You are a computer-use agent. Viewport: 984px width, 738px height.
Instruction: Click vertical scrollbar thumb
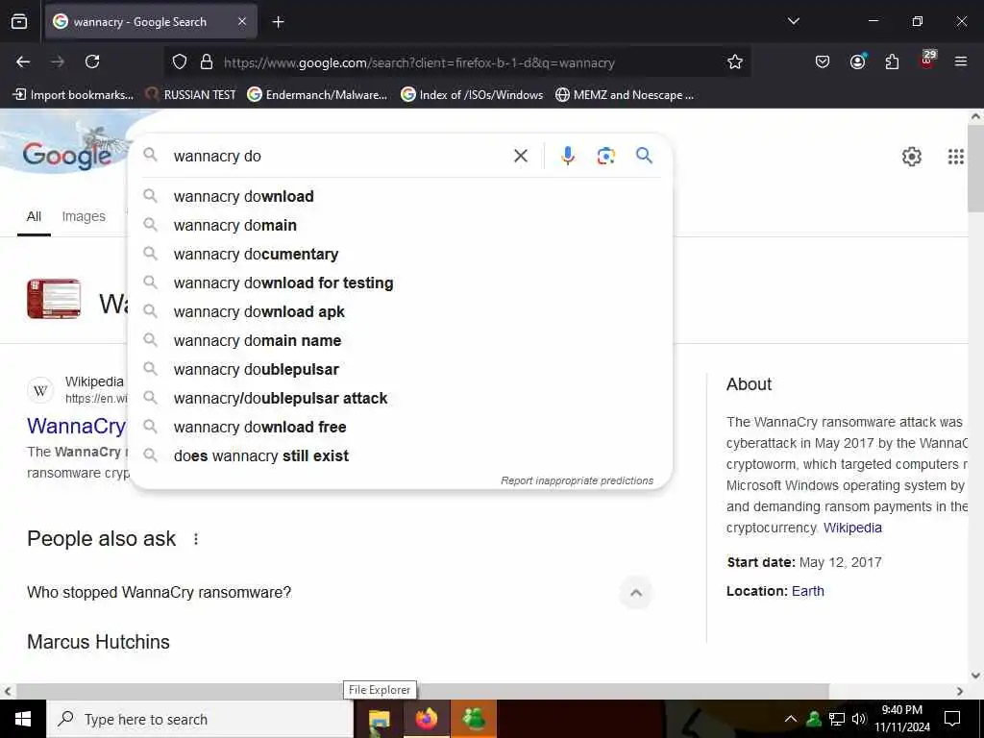click(976, 168)
